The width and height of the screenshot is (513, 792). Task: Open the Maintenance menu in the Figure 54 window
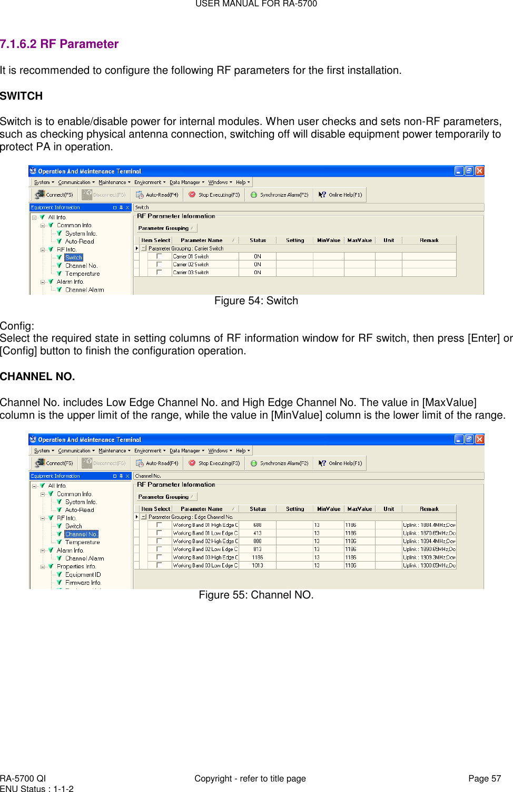114,182
